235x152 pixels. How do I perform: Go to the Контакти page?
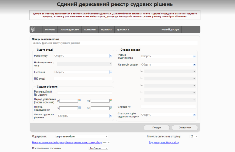coord(90,30)
